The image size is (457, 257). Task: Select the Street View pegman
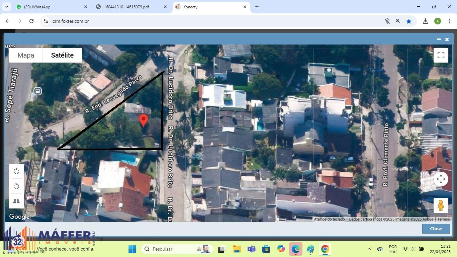click(441, 205)
